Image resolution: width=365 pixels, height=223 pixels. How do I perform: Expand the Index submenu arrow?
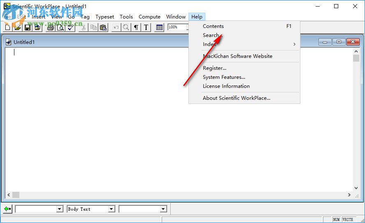(295, 44)
